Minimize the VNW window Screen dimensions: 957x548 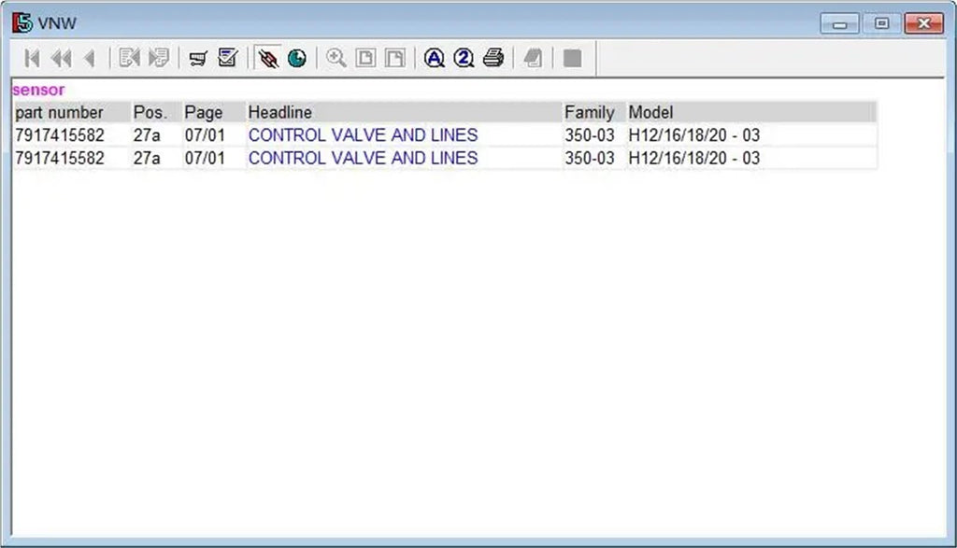[x=840, y=23]
